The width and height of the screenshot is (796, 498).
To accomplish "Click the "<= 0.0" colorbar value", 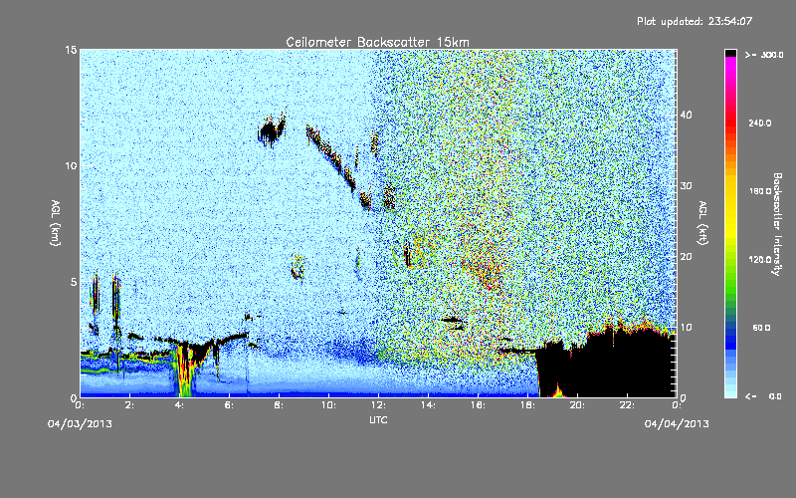I will pyautogui.click(x=764, y=396).
